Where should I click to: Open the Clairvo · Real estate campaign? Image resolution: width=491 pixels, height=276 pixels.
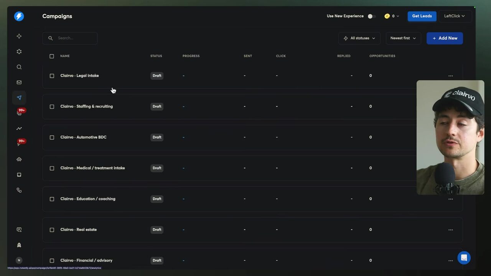tap(79, 230)
